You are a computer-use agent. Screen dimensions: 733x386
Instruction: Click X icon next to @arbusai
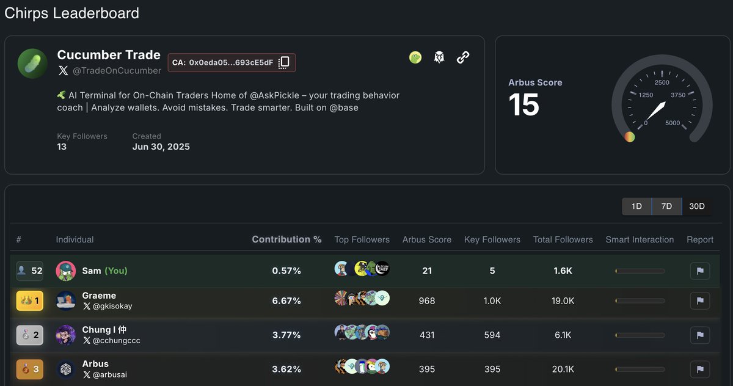click(86, 374)
